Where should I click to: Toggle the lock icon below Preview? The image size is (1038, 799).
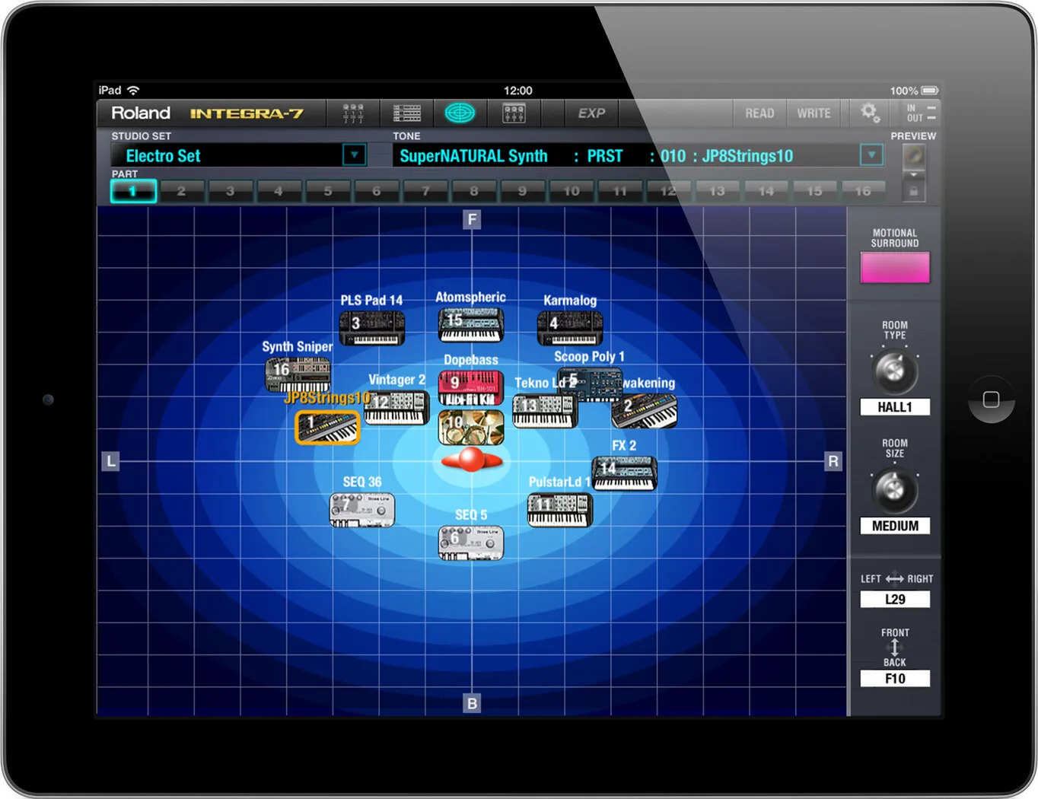(913, 191)
